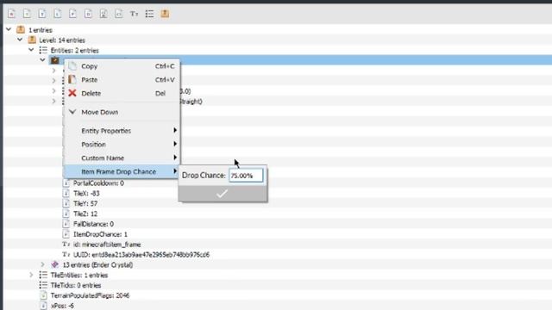552x310 pixels.
Task: Click the list icon beside 'TileTicks: 0 entries'
Action: [43, 285]
